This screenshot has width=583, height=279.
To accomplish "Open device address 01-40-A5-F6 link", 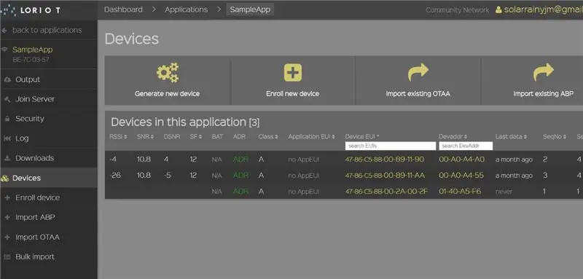I will pos(460,192).
